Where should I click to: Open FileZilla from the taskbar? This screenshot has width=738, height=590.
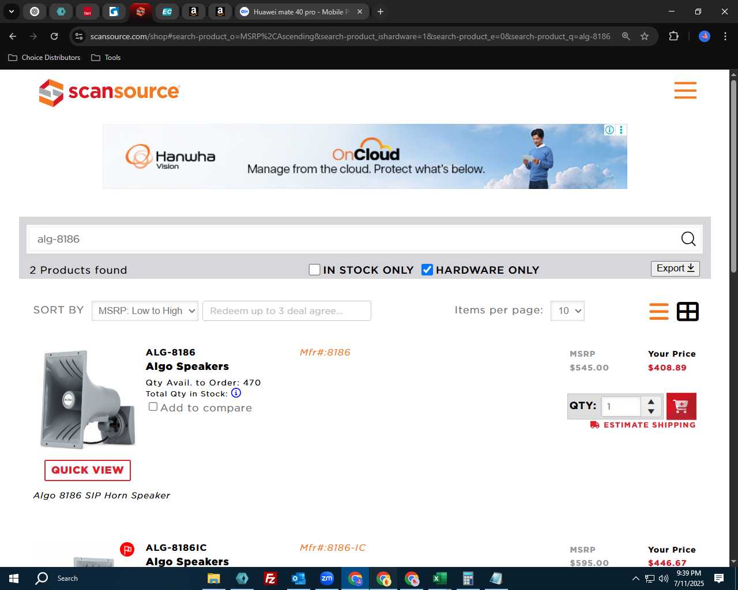270,578
